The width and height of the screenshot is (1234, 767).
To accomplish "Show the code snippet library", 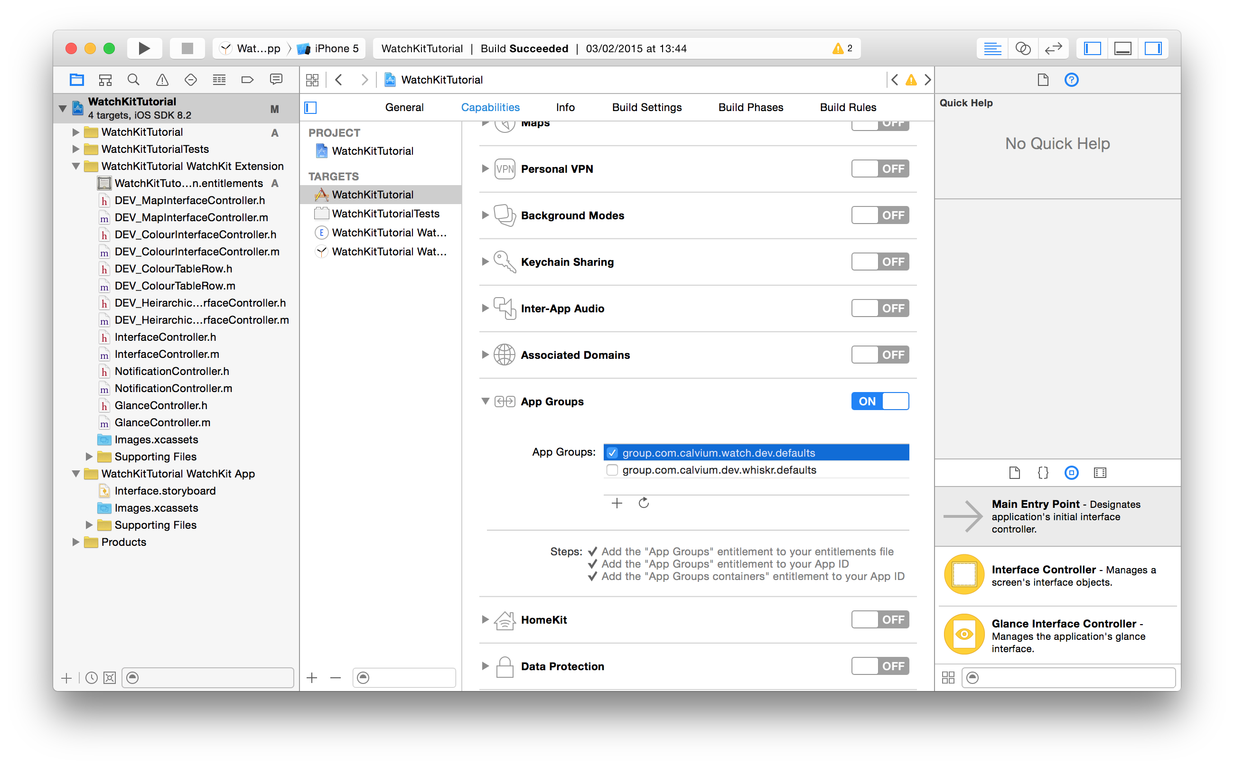I will click(x=1043, y=473).
